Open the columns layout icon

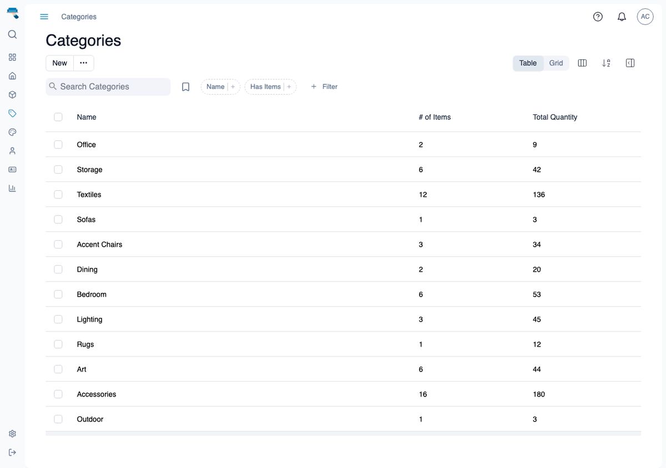tap(582, 63)
